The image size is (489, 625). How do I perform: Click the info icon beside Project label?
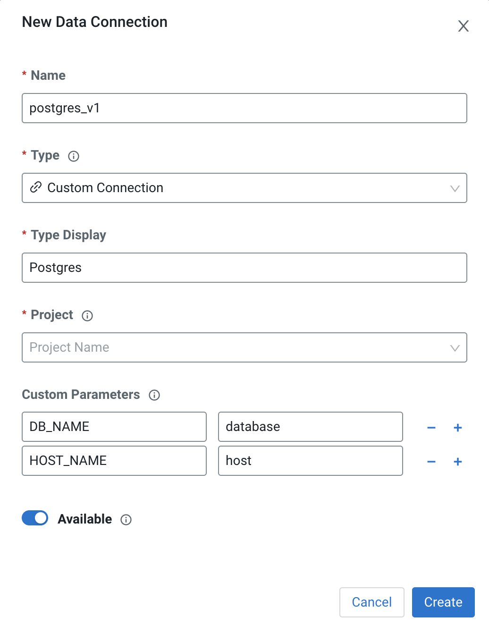(87, 316)
